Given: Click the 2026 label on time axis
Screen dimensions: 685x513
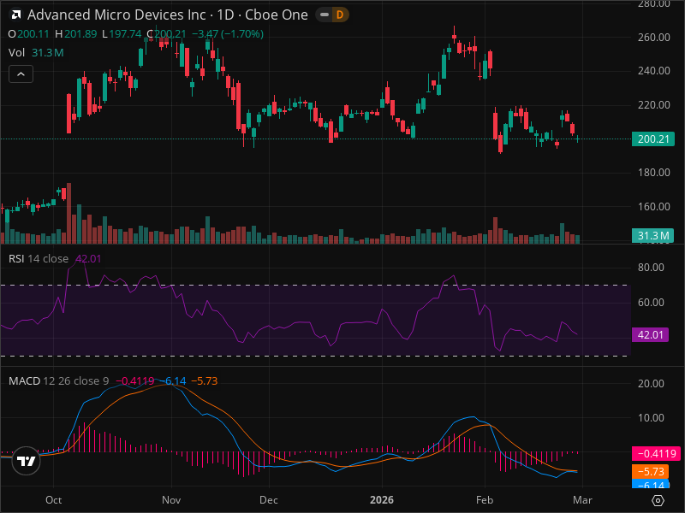Looking at the screenshot, I should coord(381,500).
